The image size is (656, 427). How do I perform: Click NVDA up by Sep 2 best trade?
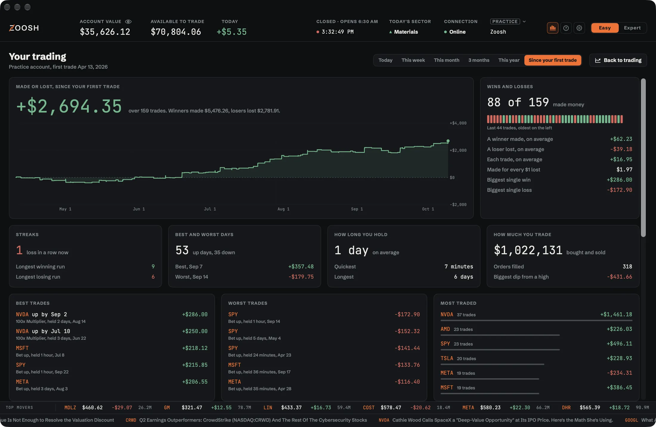click(112, 317)
